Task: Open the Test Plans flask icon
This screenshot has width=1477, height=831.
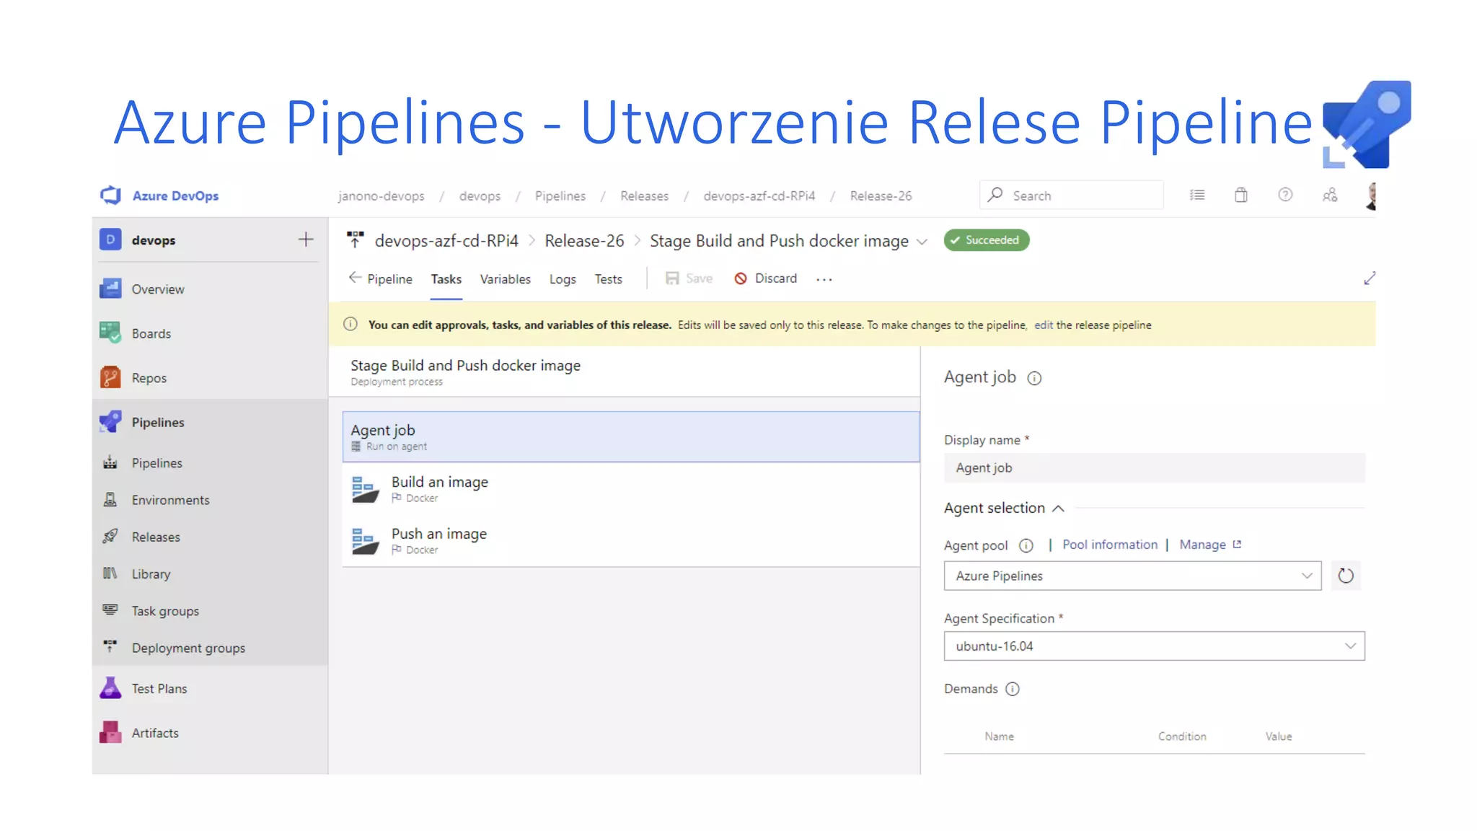Action: point(110,688)
